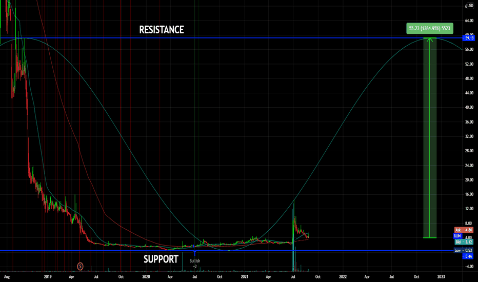Click the 0.46 support price label
478x282 pixels.
pyautogui.click(x=469, y=256)
